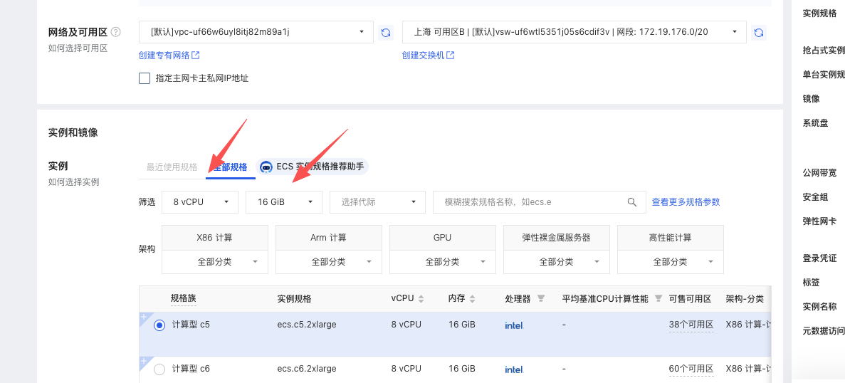Sort table by vCPU column
The height and width of the screenshot is (383, 845).
421,299
